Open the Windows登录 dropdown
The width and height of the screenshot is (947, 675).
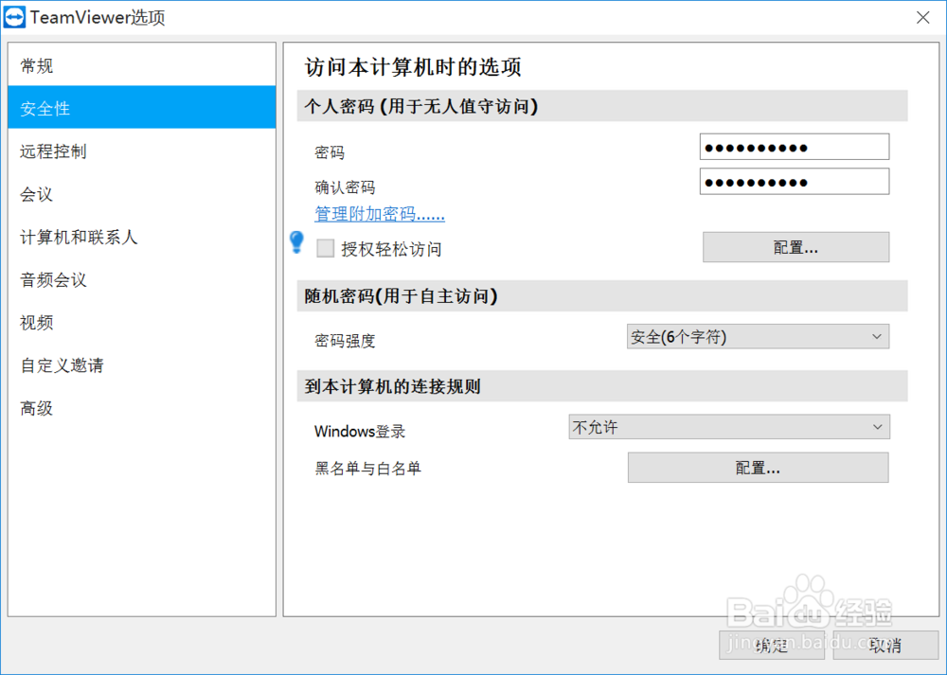pos(729,427)
